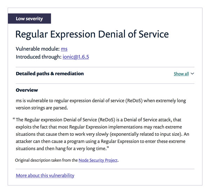Click the Show all link
Screen dimensions: 210x193
tap(181, 74)
